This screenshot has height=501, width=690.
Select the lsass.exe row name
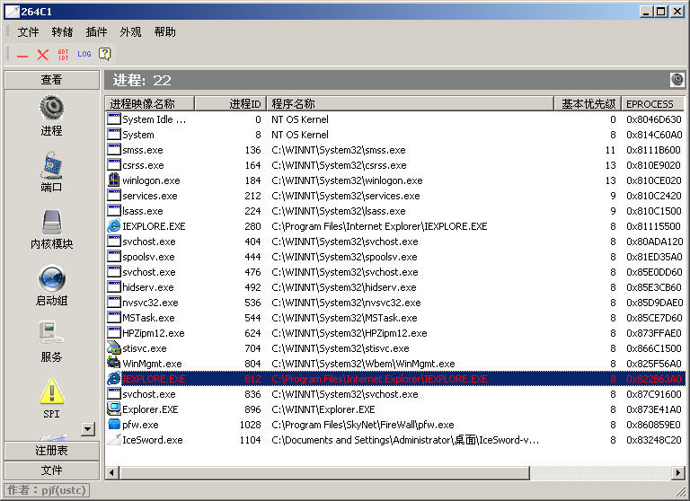pyautogui.click(x=143, y=211)
